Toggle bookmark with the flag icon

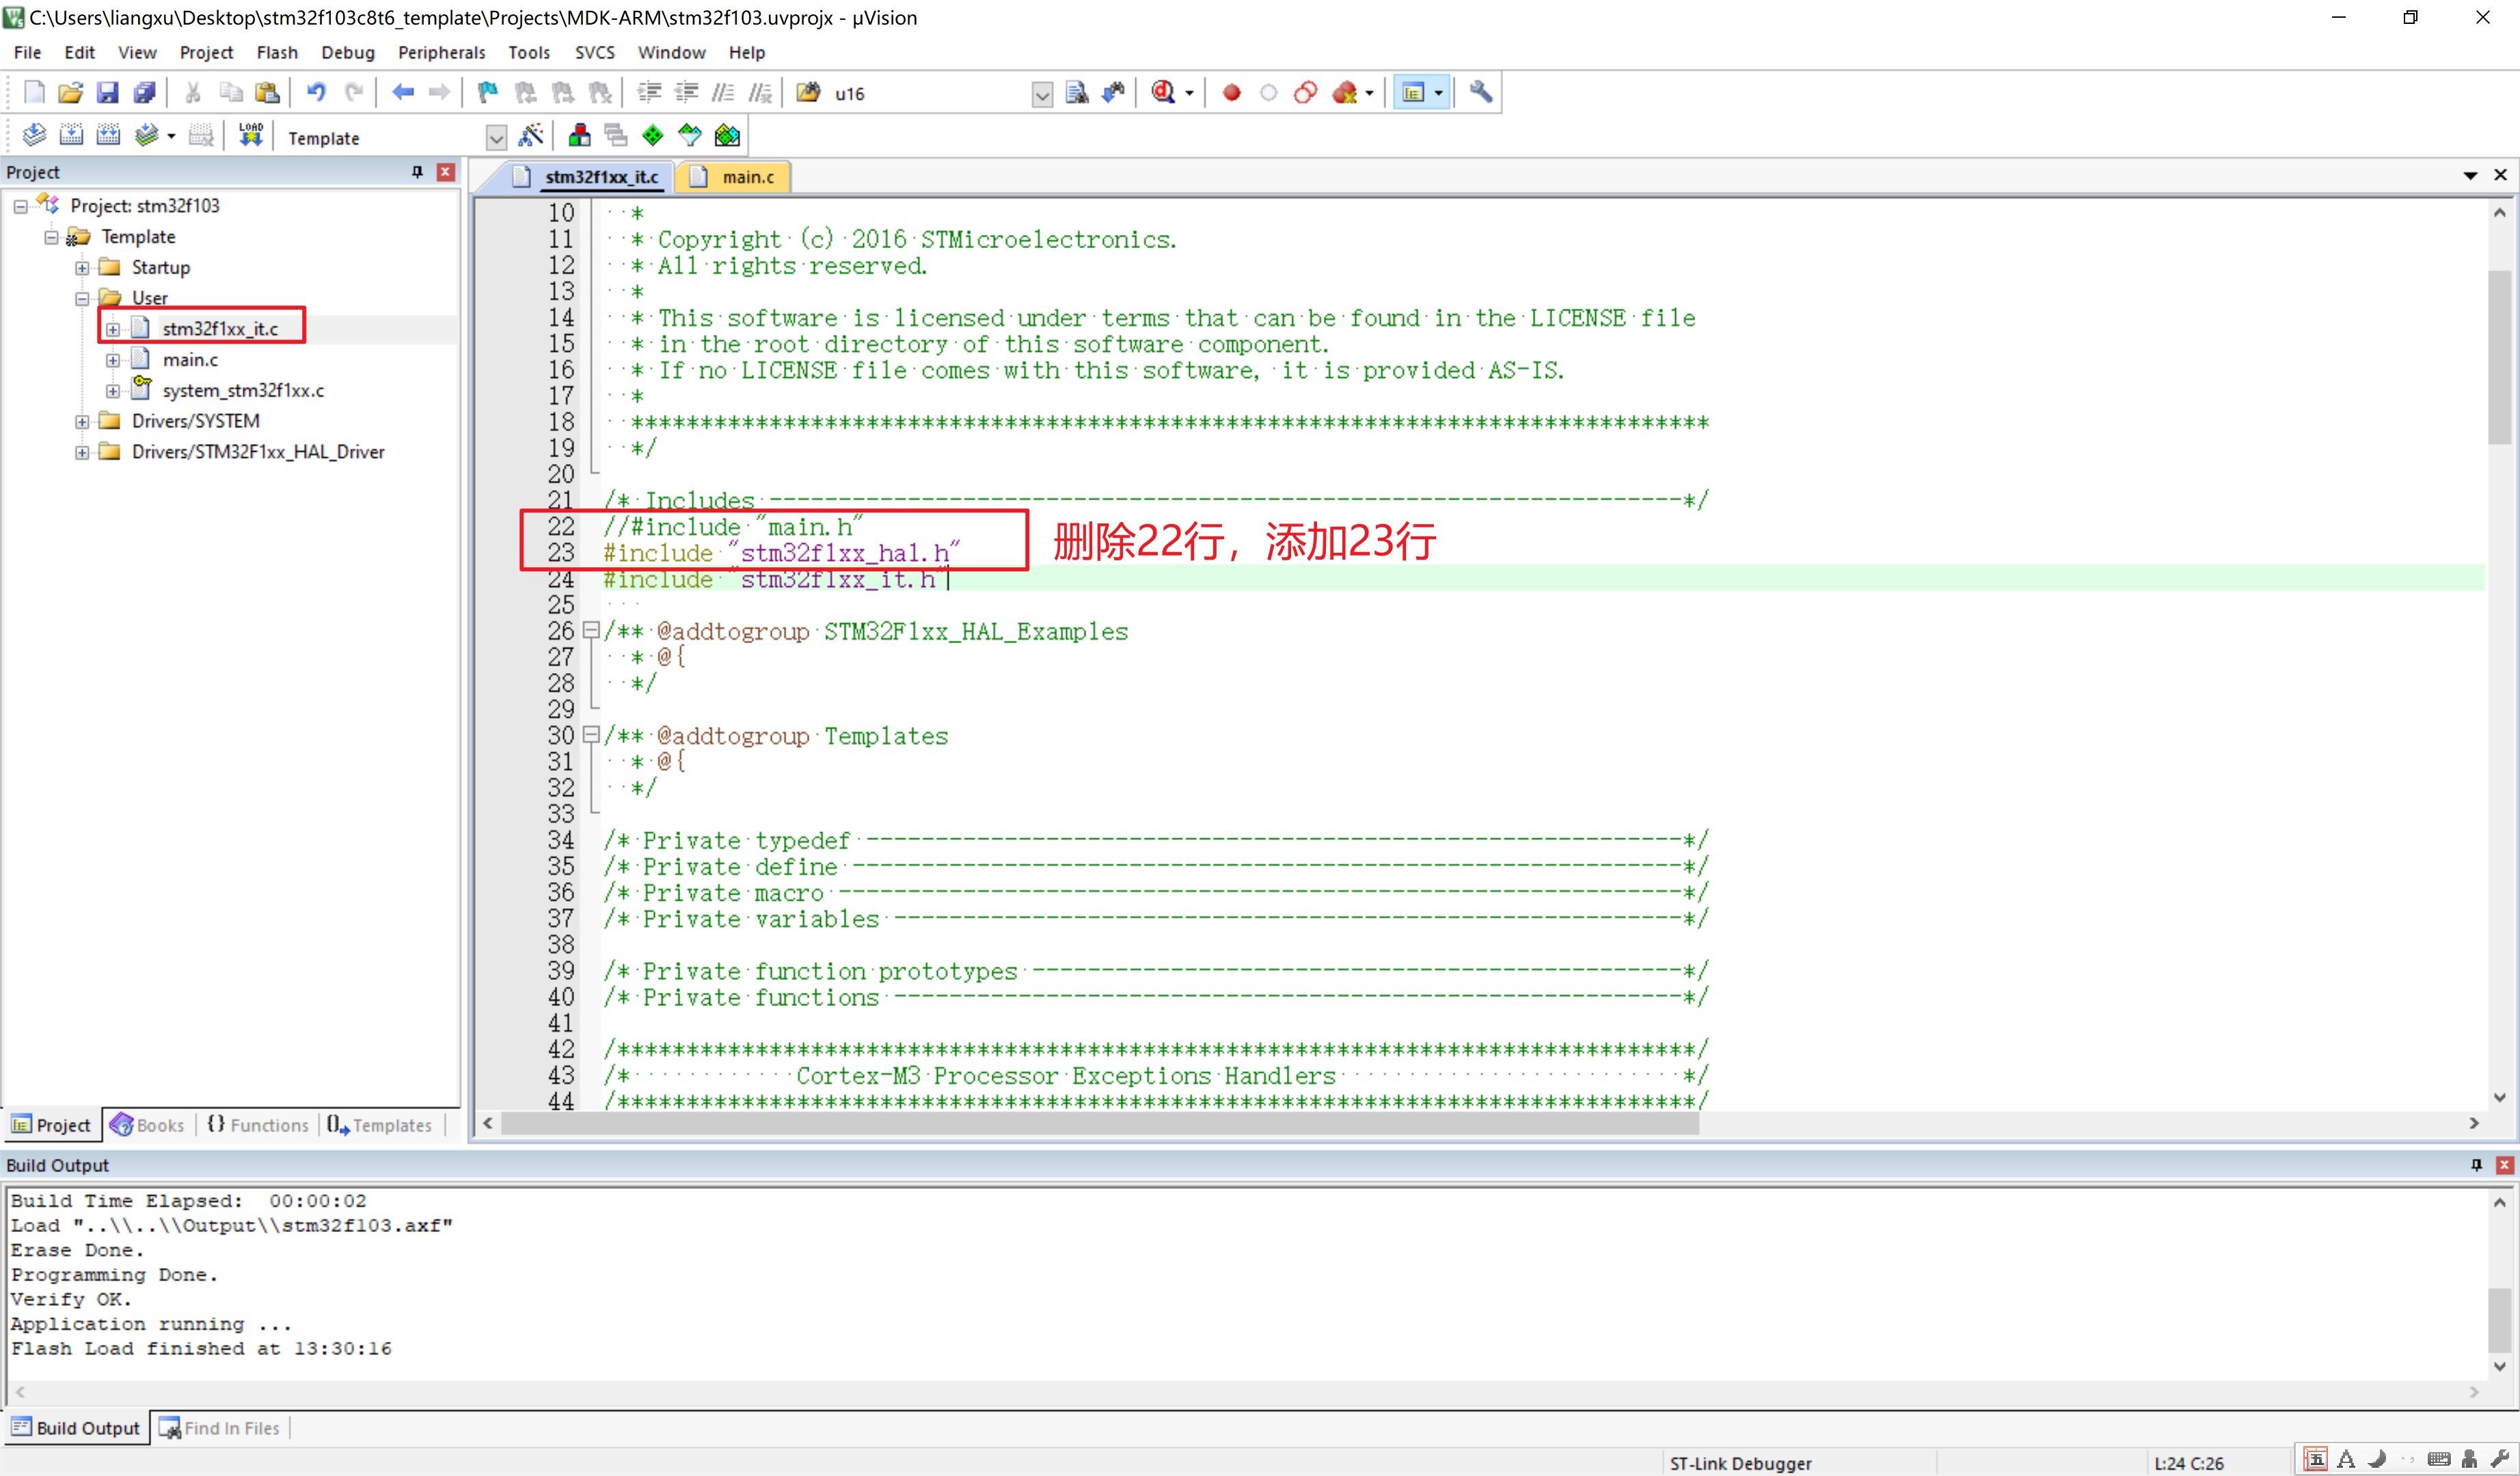(488, 93)
